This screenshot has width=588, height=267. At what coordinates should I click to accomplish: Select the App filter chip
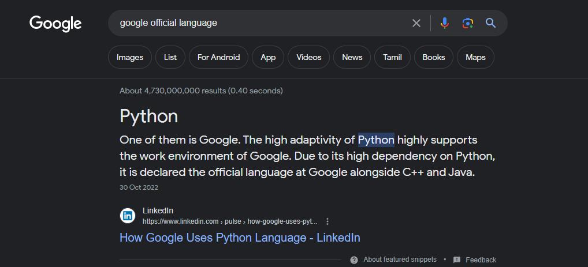(x=268, y=57)
